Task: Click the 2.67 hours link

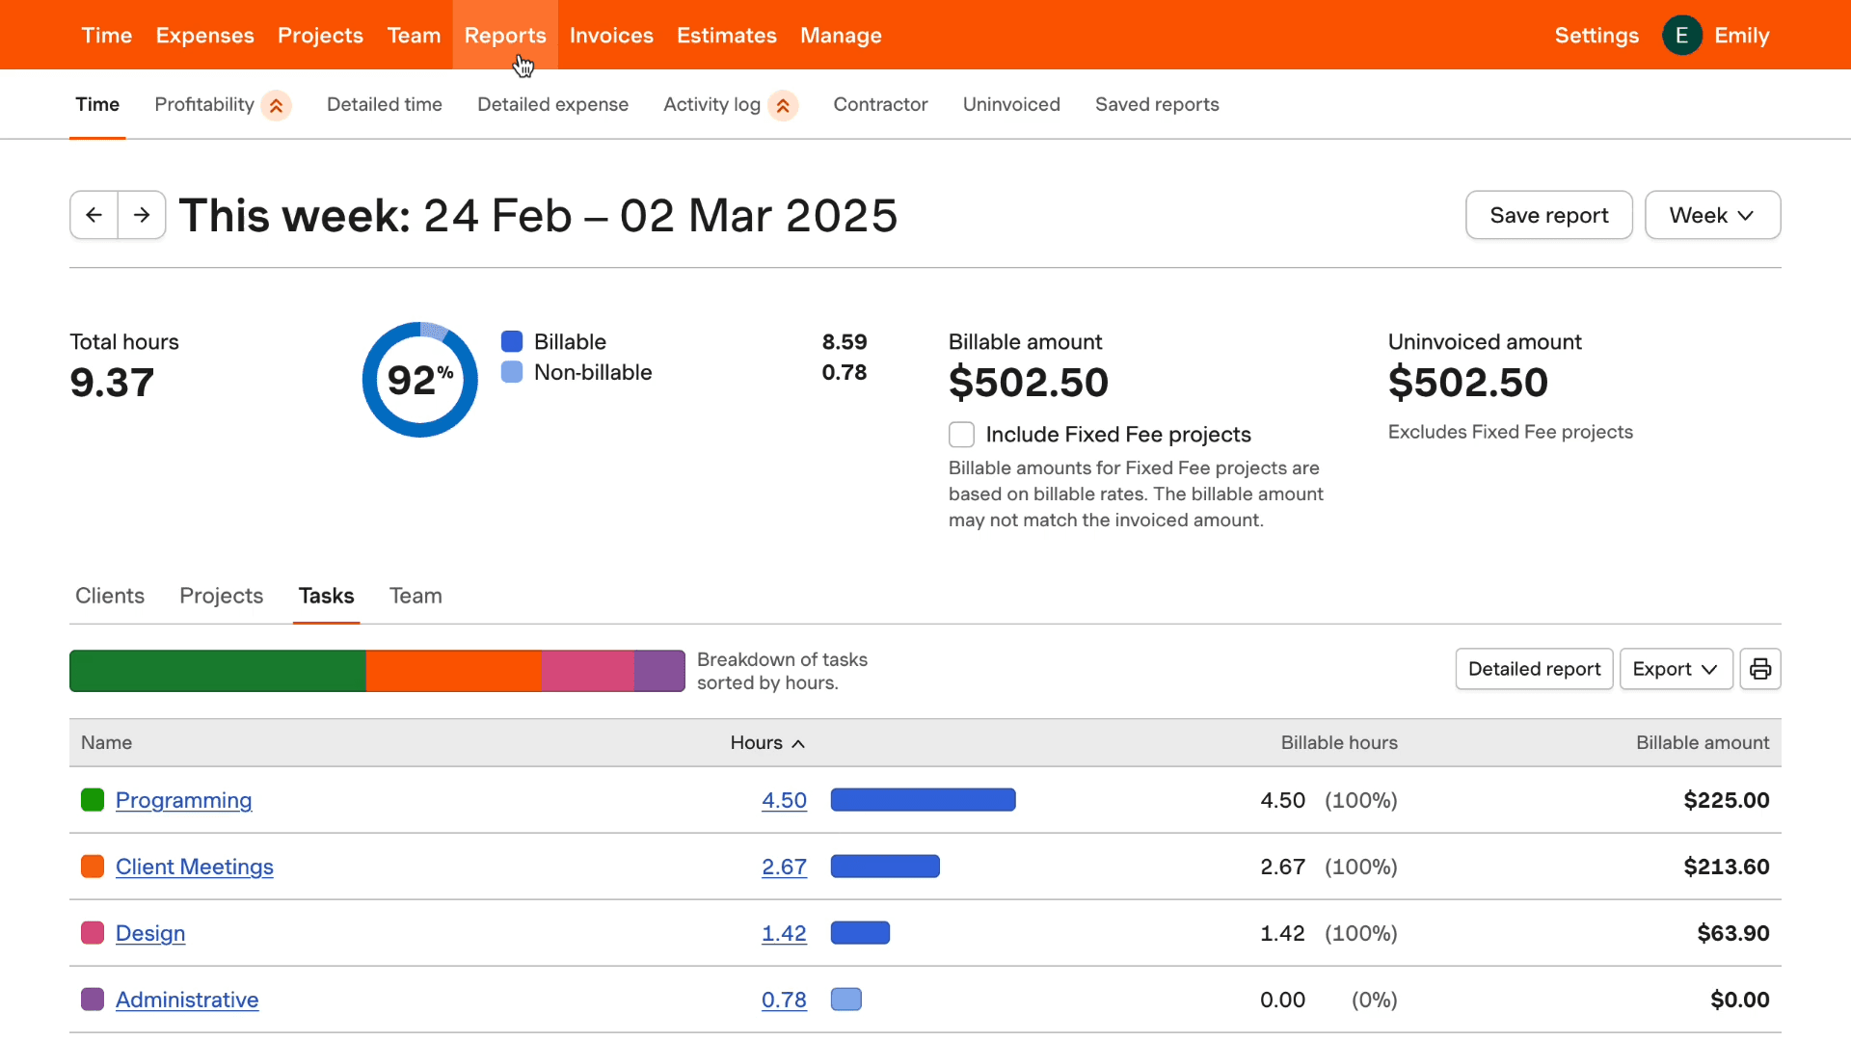Action: (x=784, y=867)
